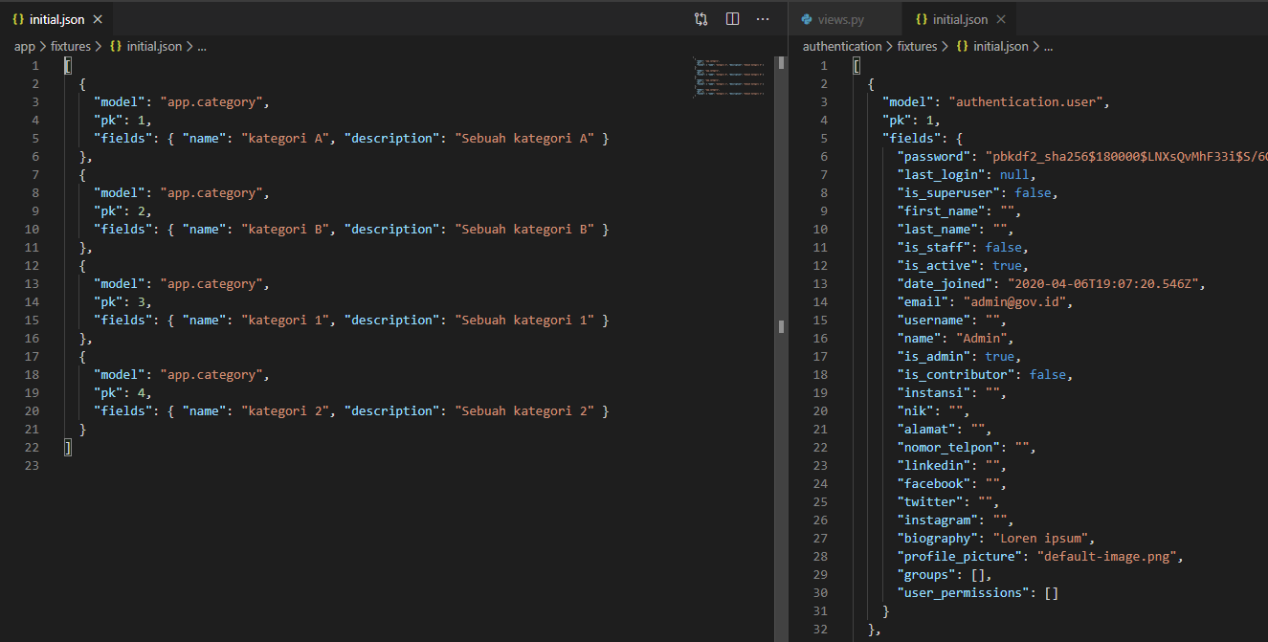This screenshot has width=1268, height=642.
Task: Click "admin@gov.id" email value
Action: coord(1014,302)
